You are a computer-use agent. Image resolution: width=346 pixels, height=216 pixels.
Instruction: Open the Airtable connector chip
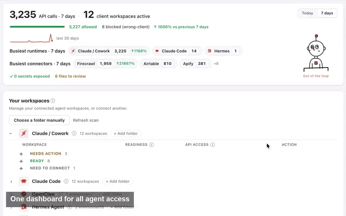pyautogui.click(x=158, y=64)
